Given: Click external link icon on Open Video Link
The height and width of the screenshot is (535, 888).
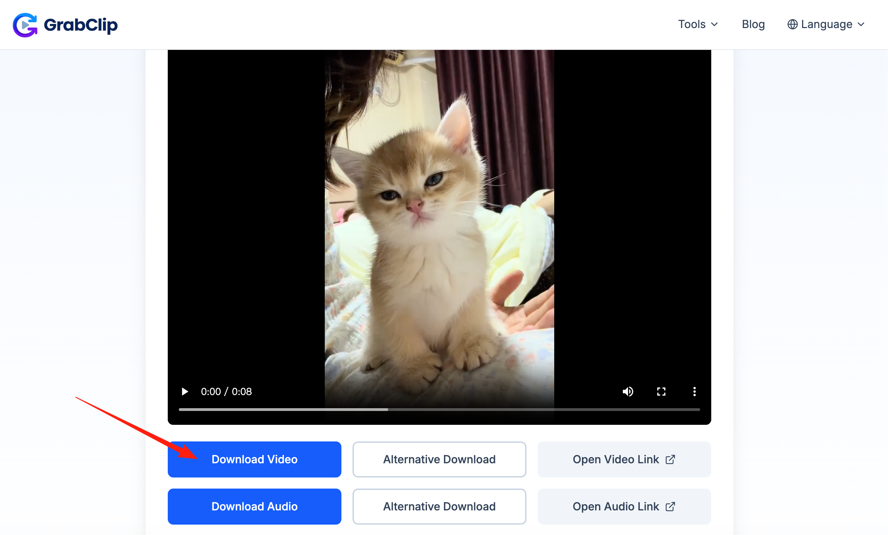Looking at the screenshot, I should pyautogui.click(x=670, y=460).
